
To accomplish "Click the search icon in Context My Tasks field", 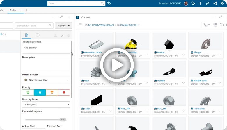I will (50, 26).
